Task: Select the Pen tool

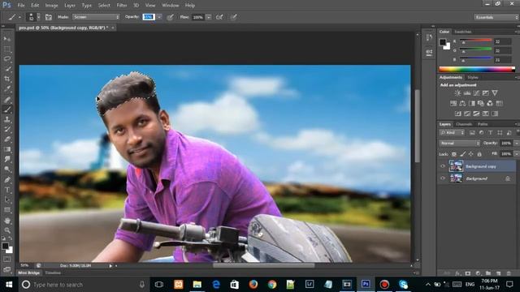Action: (x=7, y=180)
